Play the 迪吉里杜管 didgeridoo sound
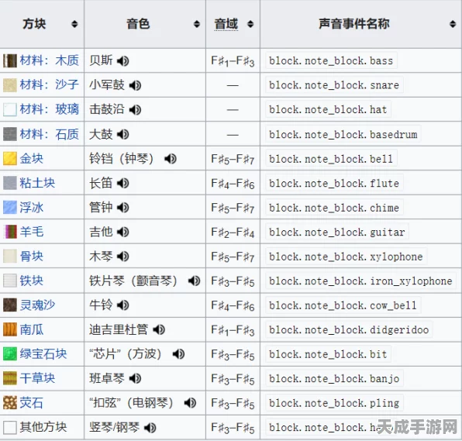Screen dimensions: 462x441 click(159, 329)
